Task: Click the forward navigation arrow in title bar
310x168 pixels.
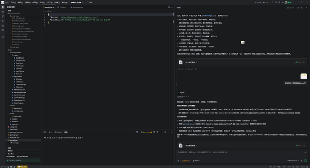Action: pyautogui.click(x=267, y=2)
